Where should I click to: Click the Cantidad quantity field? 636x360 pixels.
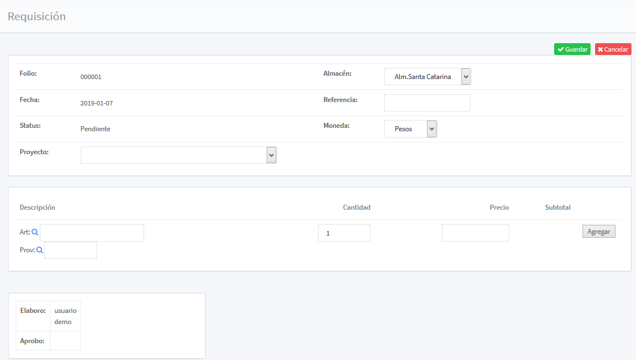(x=344, y=233)
